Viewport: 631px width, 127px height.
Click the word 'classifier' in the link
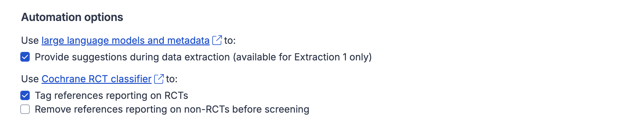click(131, 79)
